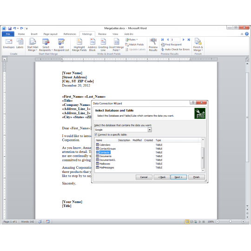Switch to the Add-Ins tab
This screenshot has height=251, width=251.
(129, 34)
